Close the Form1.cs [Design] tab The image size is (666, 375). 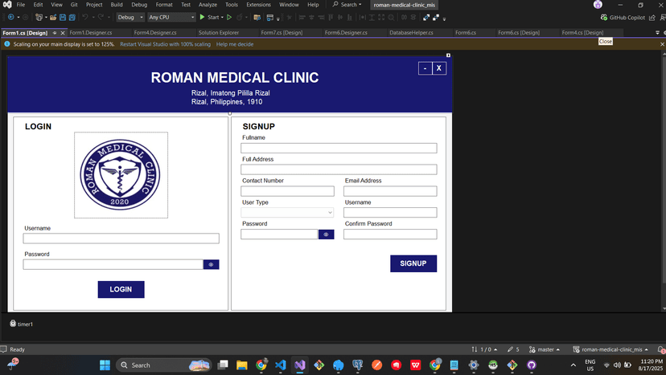click(63, 33)
